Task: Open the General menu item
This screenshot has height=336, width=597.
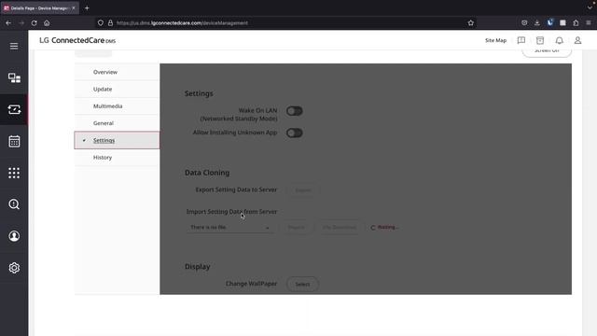Action: click(117, 123)
